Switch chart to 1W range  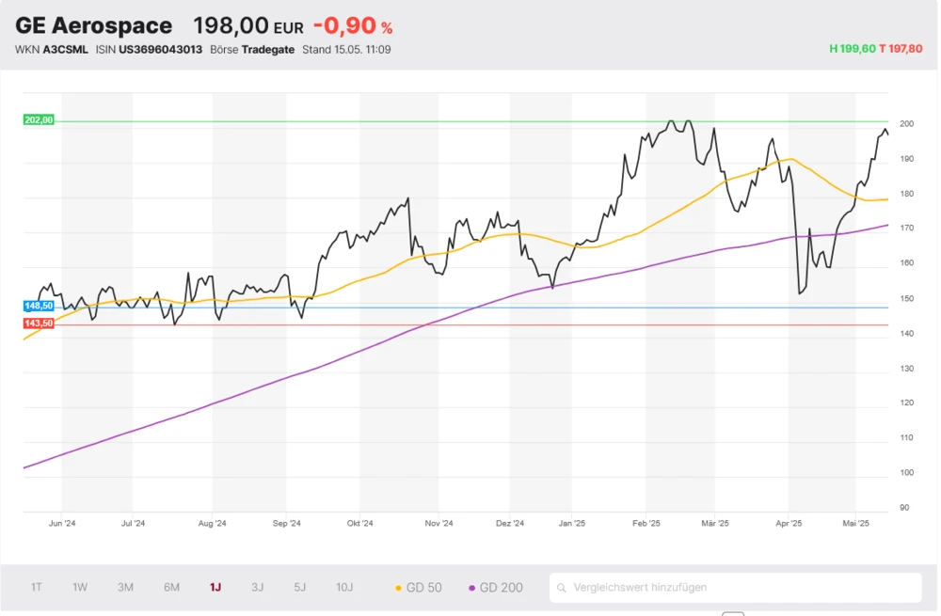coord(80,588)
